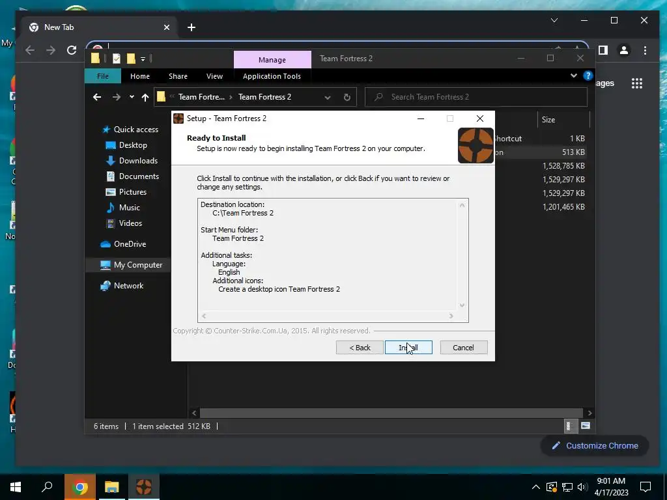Go up one folder level in Explorer
This screenshot has height=500, width=667.
145,97
